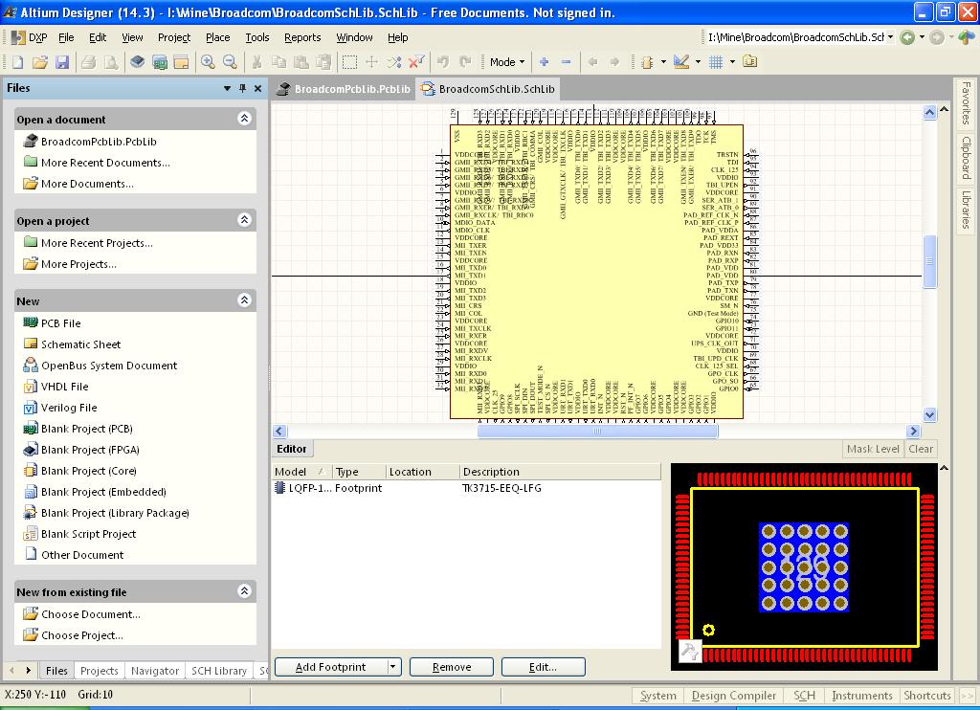Image resolution: width=980 pixels, height=710 pixels.
Task: Open the Reports menu
Action: click(302, 37)
